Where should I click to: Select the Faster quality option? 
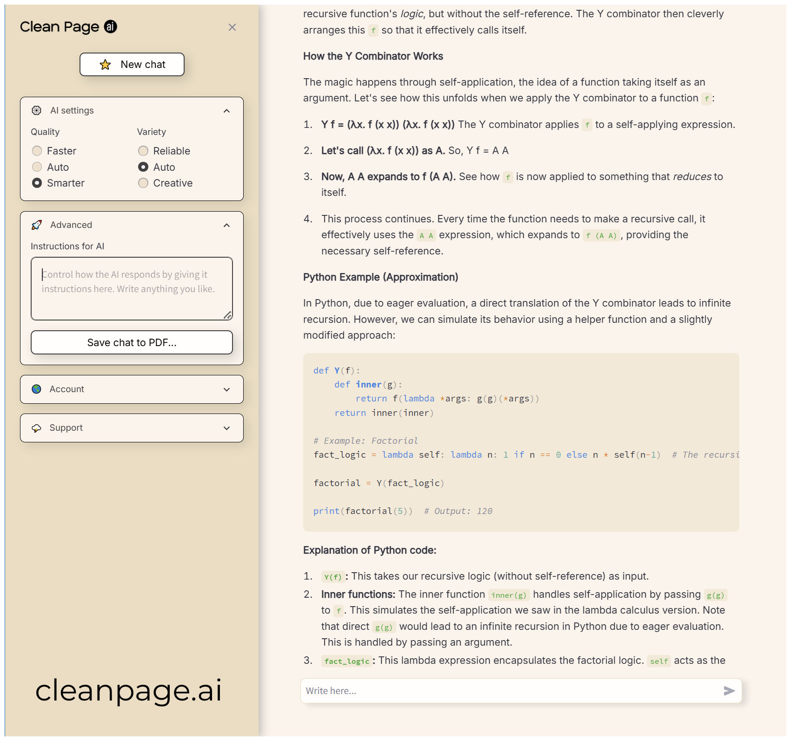pos(37,151)
